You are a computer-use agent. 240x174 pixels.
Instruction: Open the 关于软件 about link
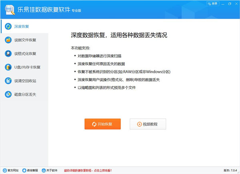click(x=50, y=170)
